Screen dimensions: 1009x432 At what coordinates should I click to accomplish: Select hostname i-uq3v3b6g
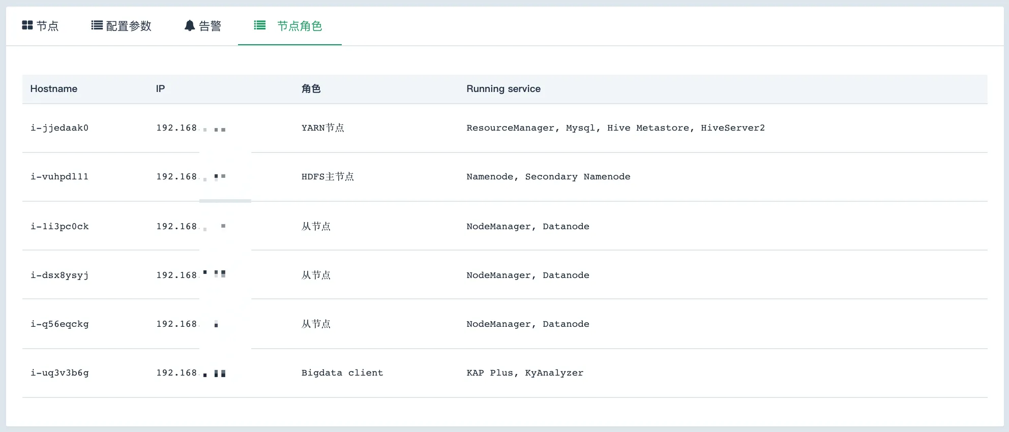pos(60,373)
